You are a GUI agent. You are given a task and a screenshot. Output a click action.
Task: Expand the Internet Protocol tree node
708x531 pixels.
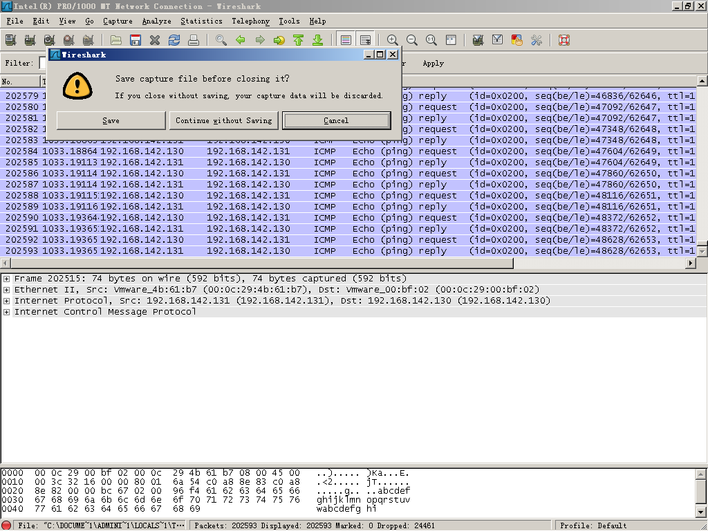(x=6, y=301)
